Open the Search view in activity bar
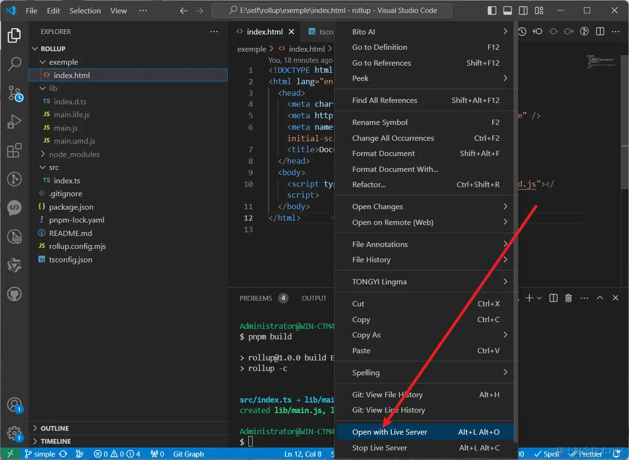This screenshot has width=629, height=460. (x=14, y=64)
